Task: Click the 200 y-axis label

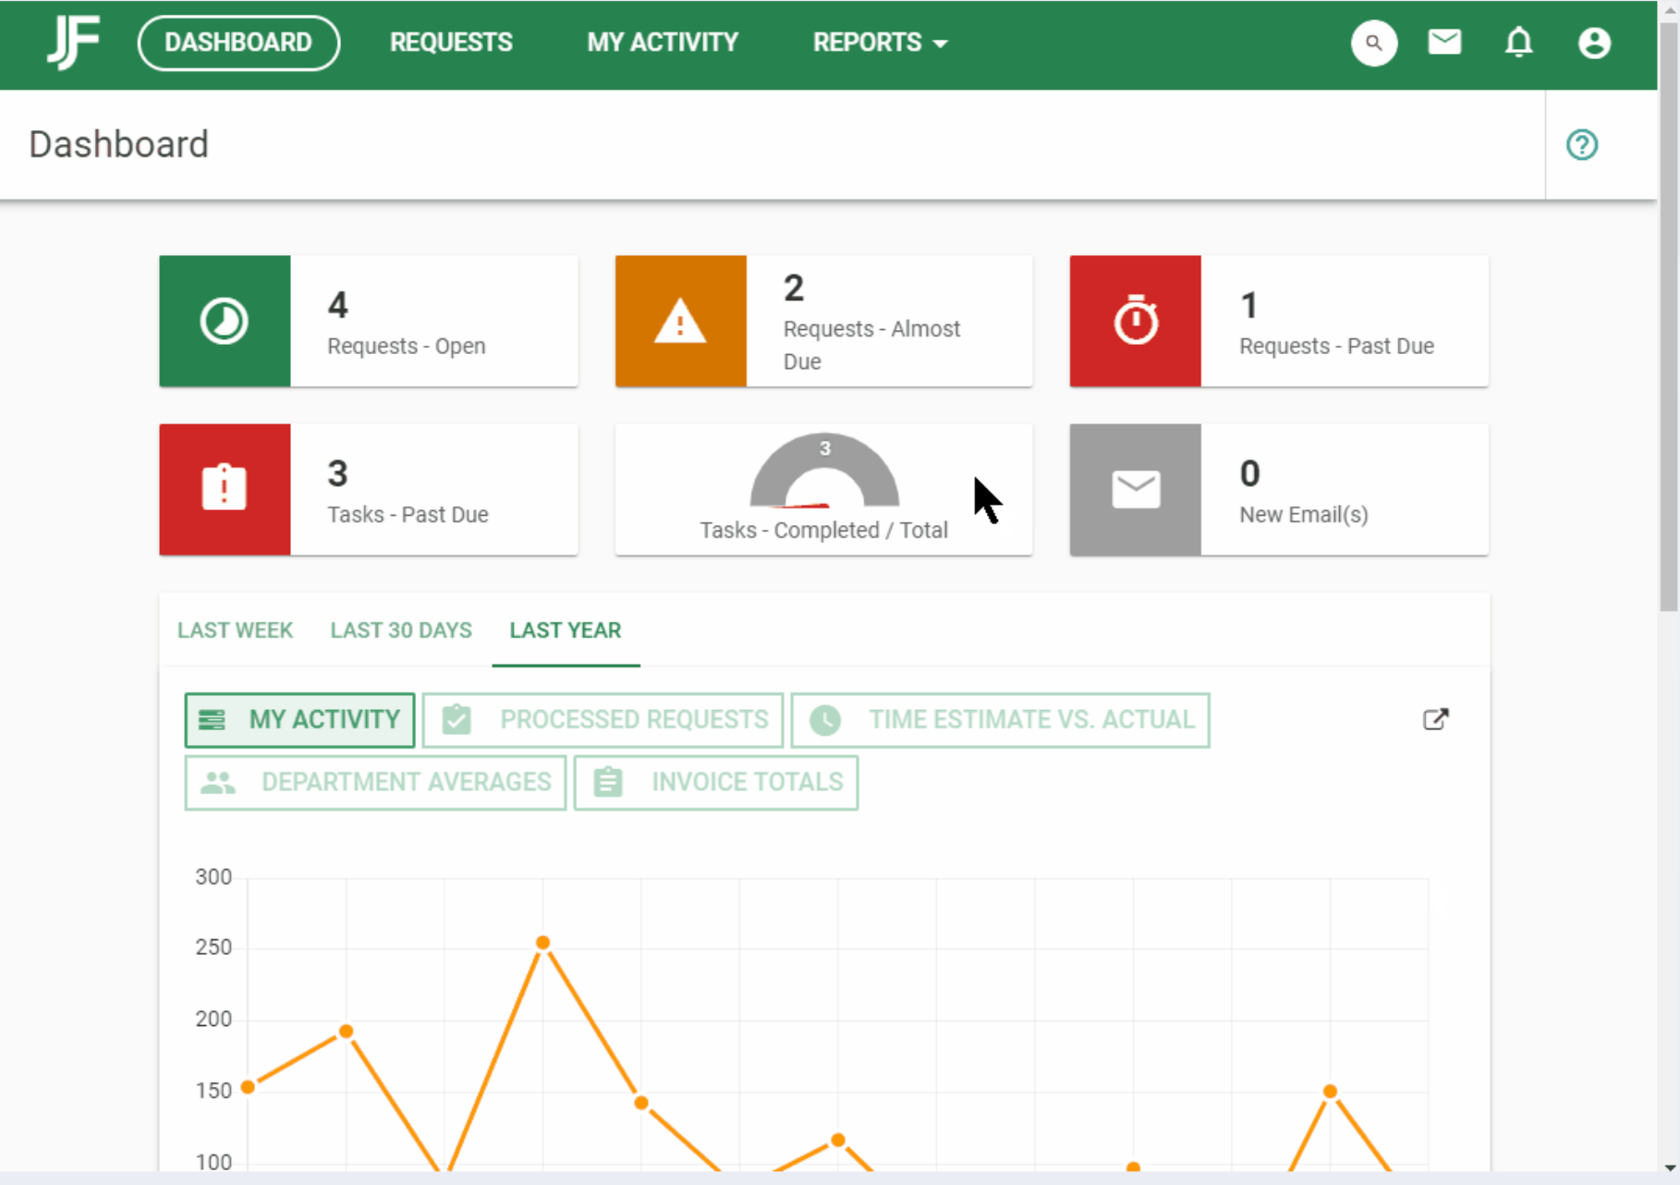Action: (x=213, y=1019)
